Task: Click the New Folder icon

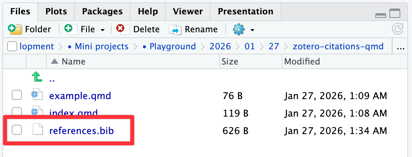Action: click(x=14, y=29)
